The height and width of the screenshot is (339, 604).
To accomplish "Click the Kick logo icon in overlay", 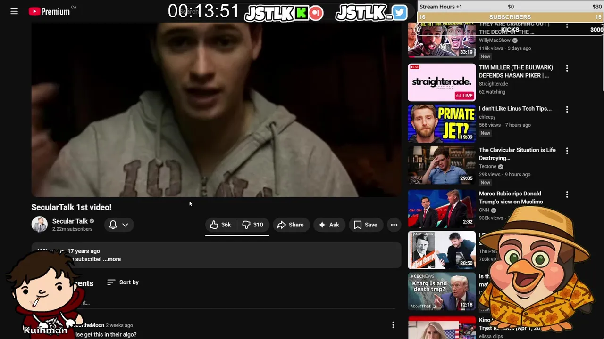I will tap(301, 13).
